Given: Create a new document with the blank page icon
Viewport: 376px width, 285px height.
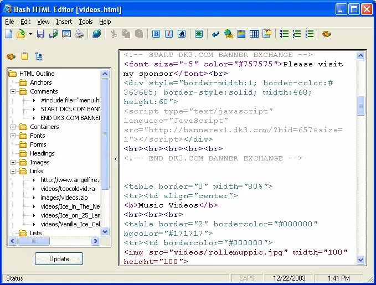Looking at the screenshot, I should 9,34.
